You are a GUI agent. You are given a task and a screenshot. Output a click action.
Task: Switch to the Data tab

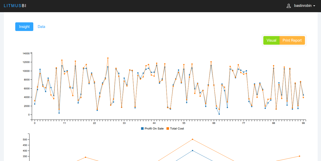(41, 27)
